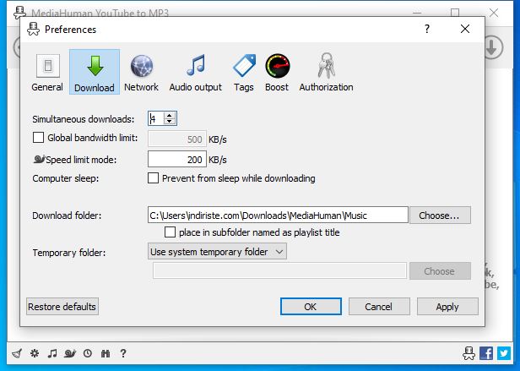Enable Prevent from sleep while downloading

click(x=154, y=178)
